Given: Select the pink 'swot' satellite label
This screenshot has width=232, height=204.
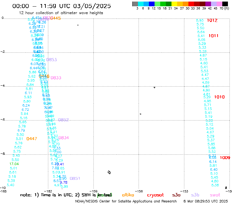Looking at the screenshot, I should (x=215, y=195).
